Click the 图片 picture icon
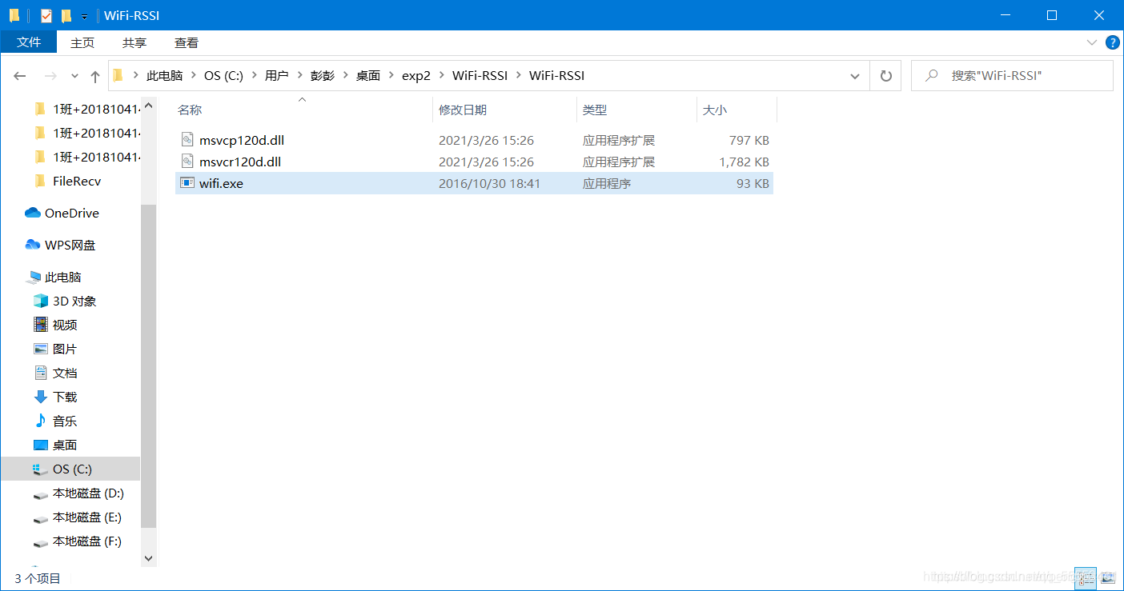1124x591 pixels. 41,349
